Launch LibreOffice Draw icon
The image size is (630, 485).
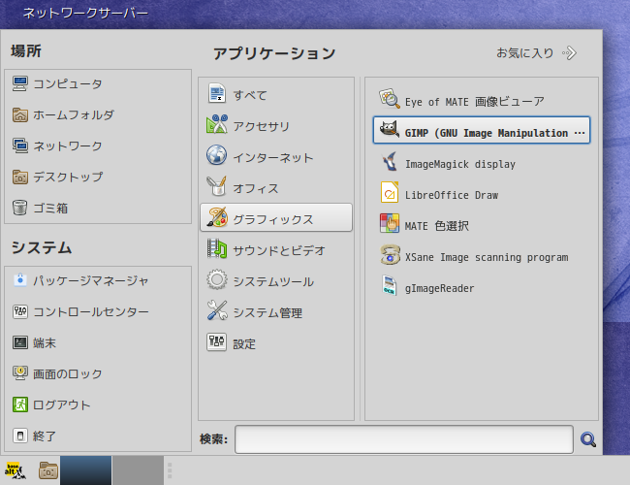coord(390,192)
